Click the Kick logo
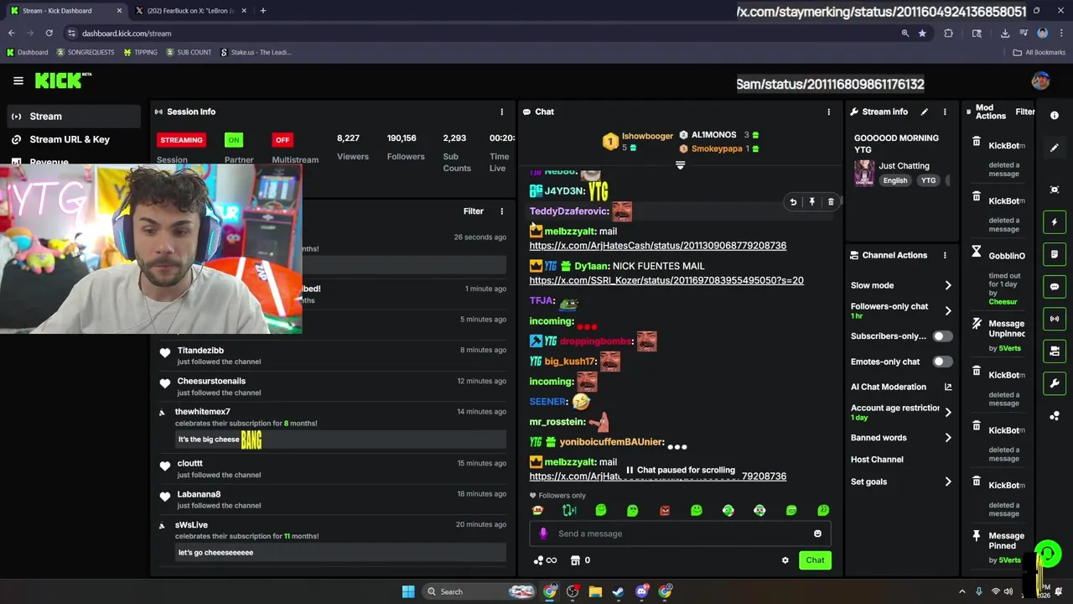 (63, 81)
